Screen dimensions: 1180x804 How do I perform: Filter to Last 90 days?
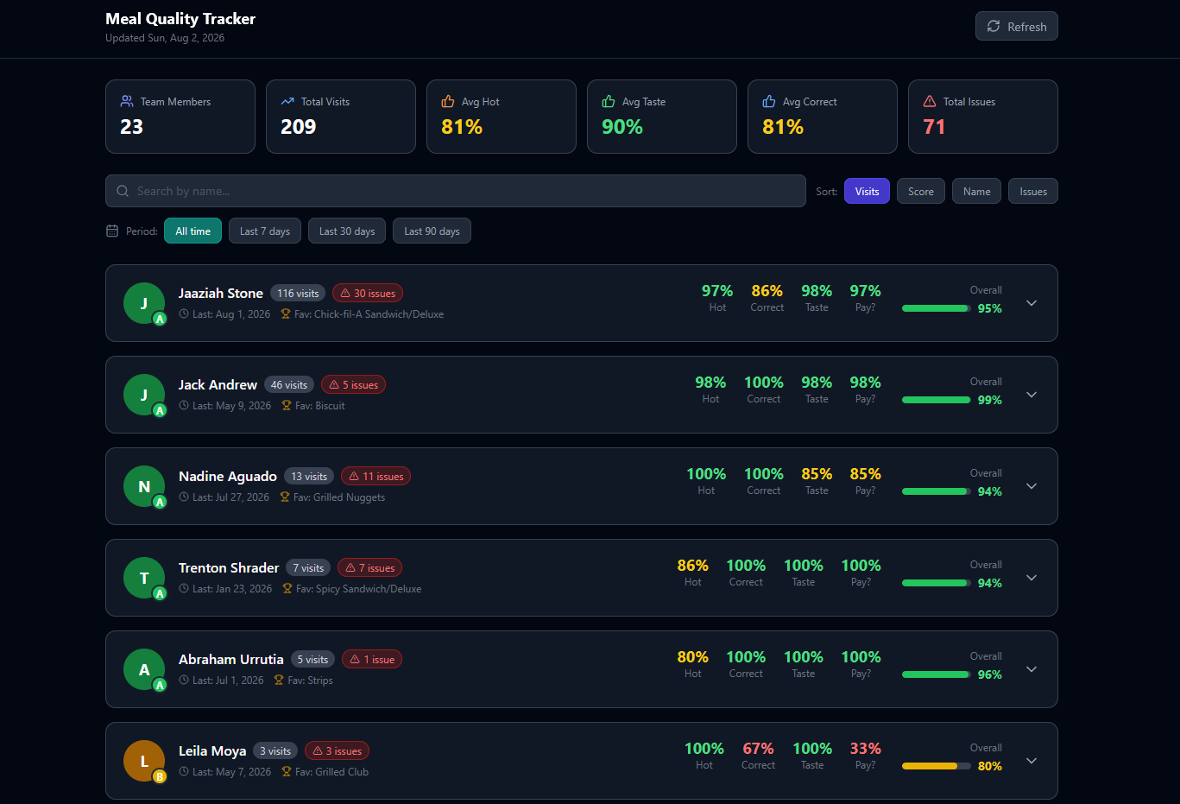point(432,231)
